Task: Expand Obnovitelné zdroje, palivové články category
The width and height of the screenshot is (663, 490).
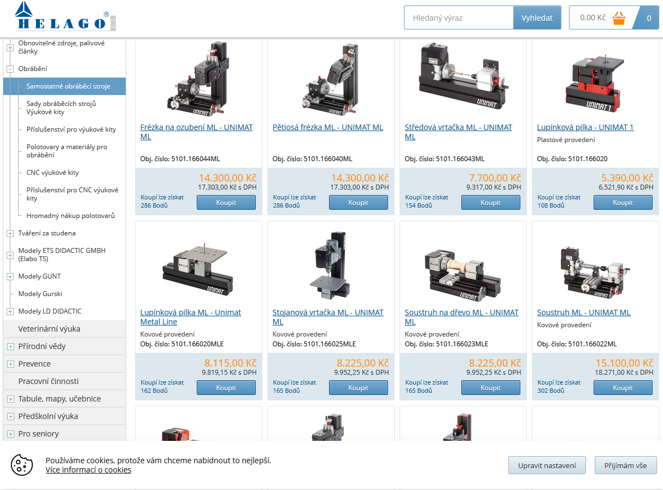Action: point(10,48)
